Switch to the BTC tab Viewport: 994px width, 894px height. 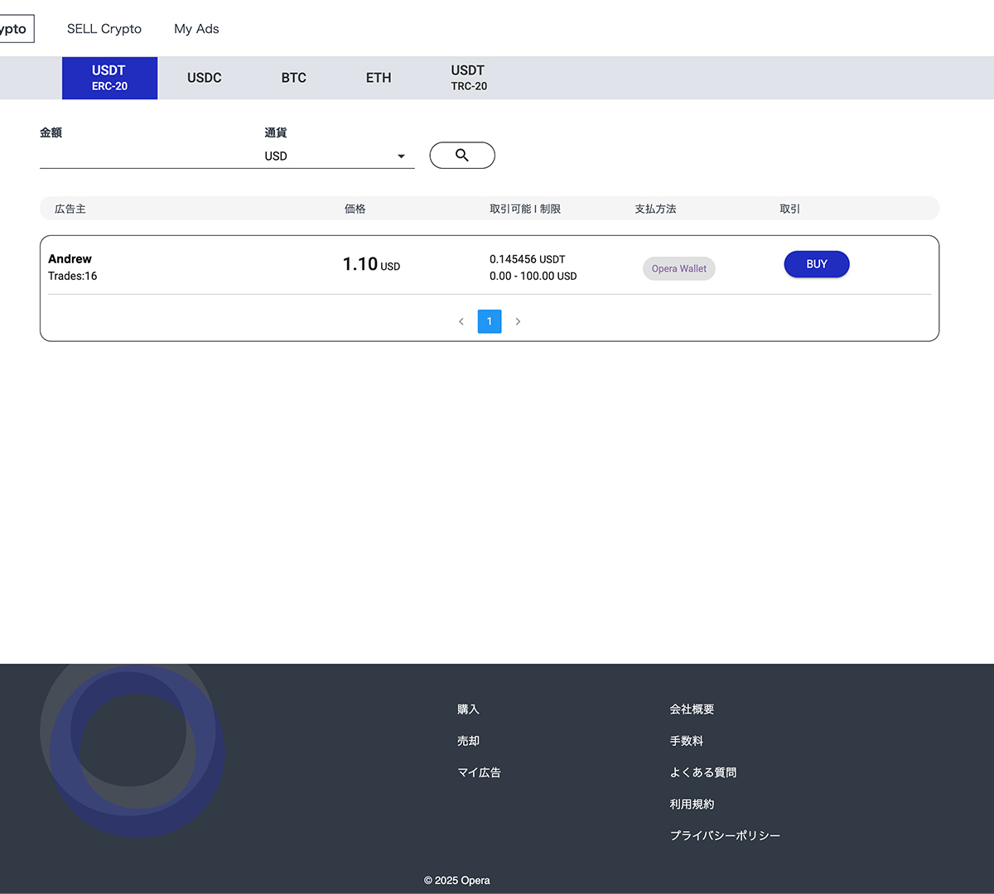293,78
